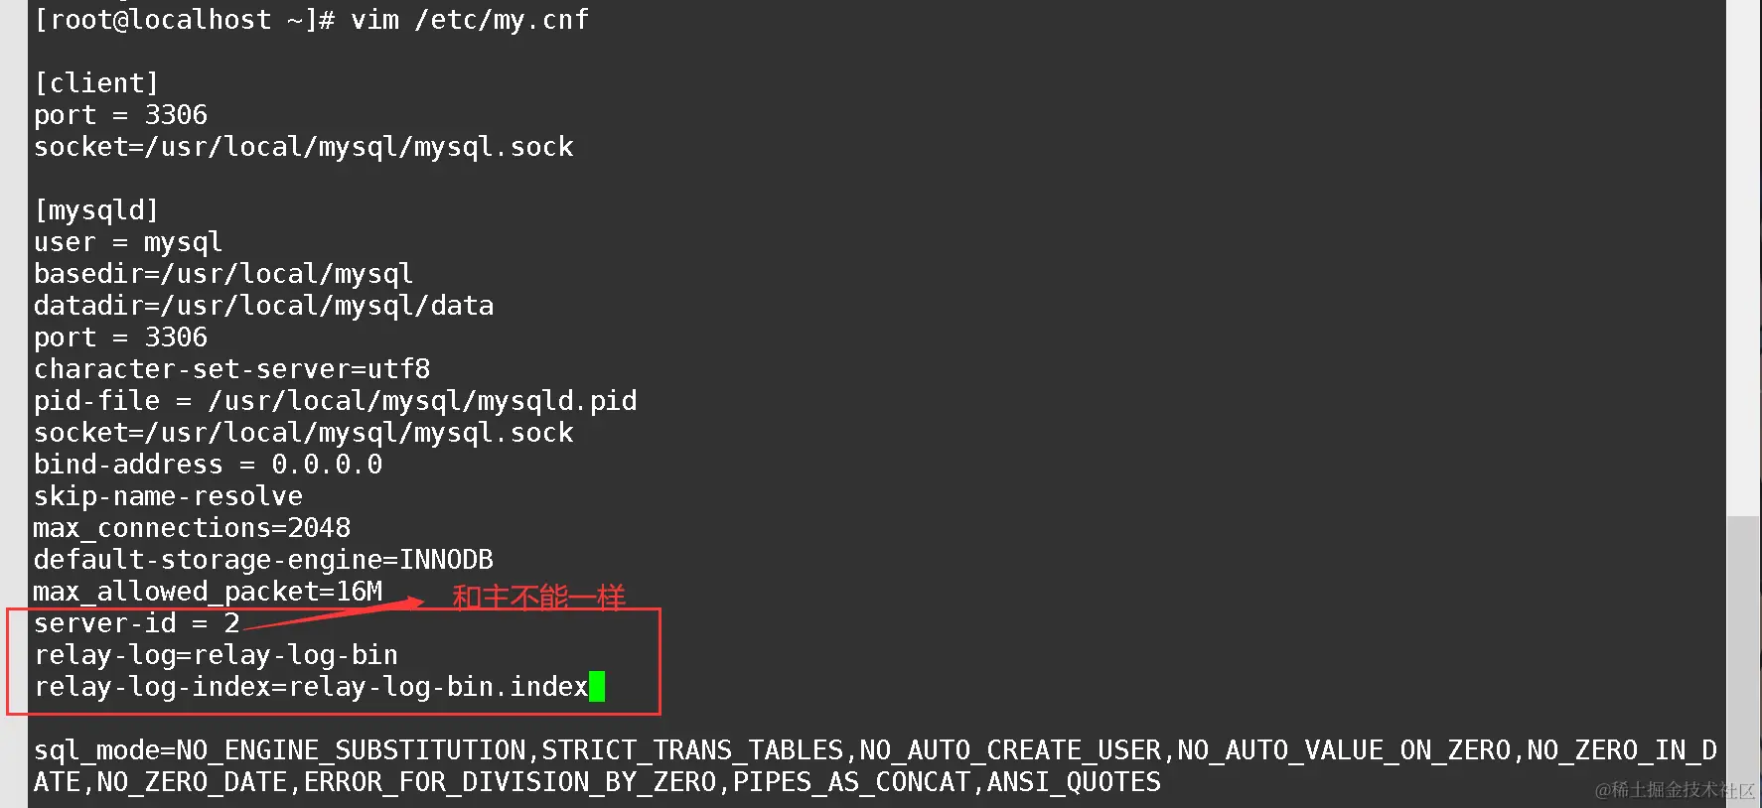
Task: Click the max_allowed_packet=16M line
Action: (x=208, y=592)
